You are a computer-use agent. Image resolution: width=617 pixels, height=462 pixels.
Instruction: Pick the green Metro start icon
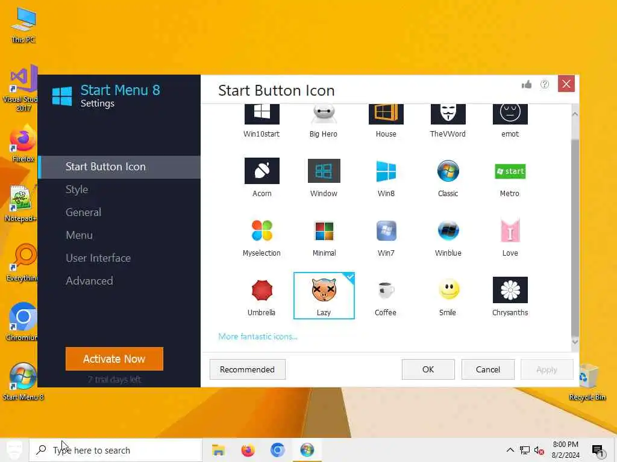510,171
